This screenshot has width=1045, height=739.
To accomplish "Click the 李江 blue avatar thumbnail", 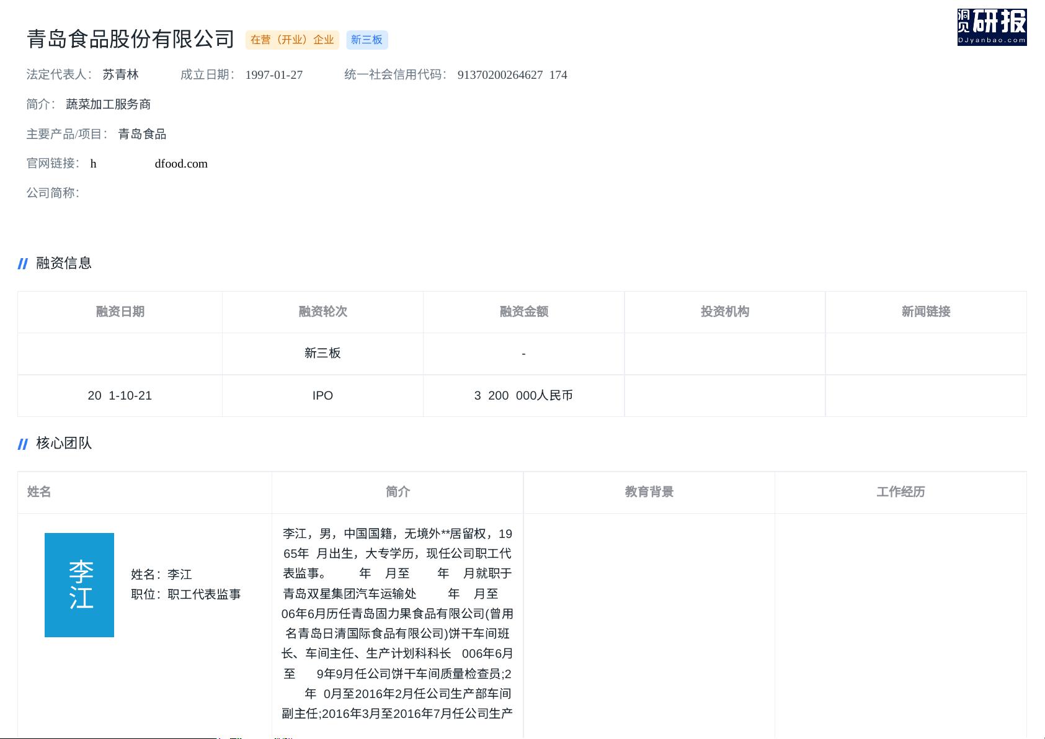I will point(79,584).
